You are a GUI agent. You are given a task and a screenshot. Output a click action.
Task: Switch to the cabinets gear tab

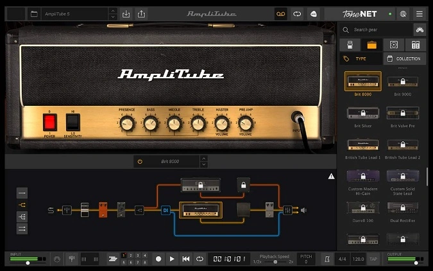(393, 45)
